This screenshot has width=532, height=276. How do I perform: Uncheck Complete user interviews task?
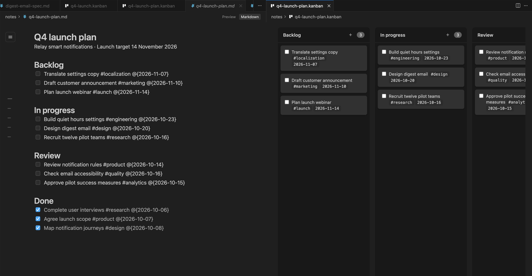38,210
